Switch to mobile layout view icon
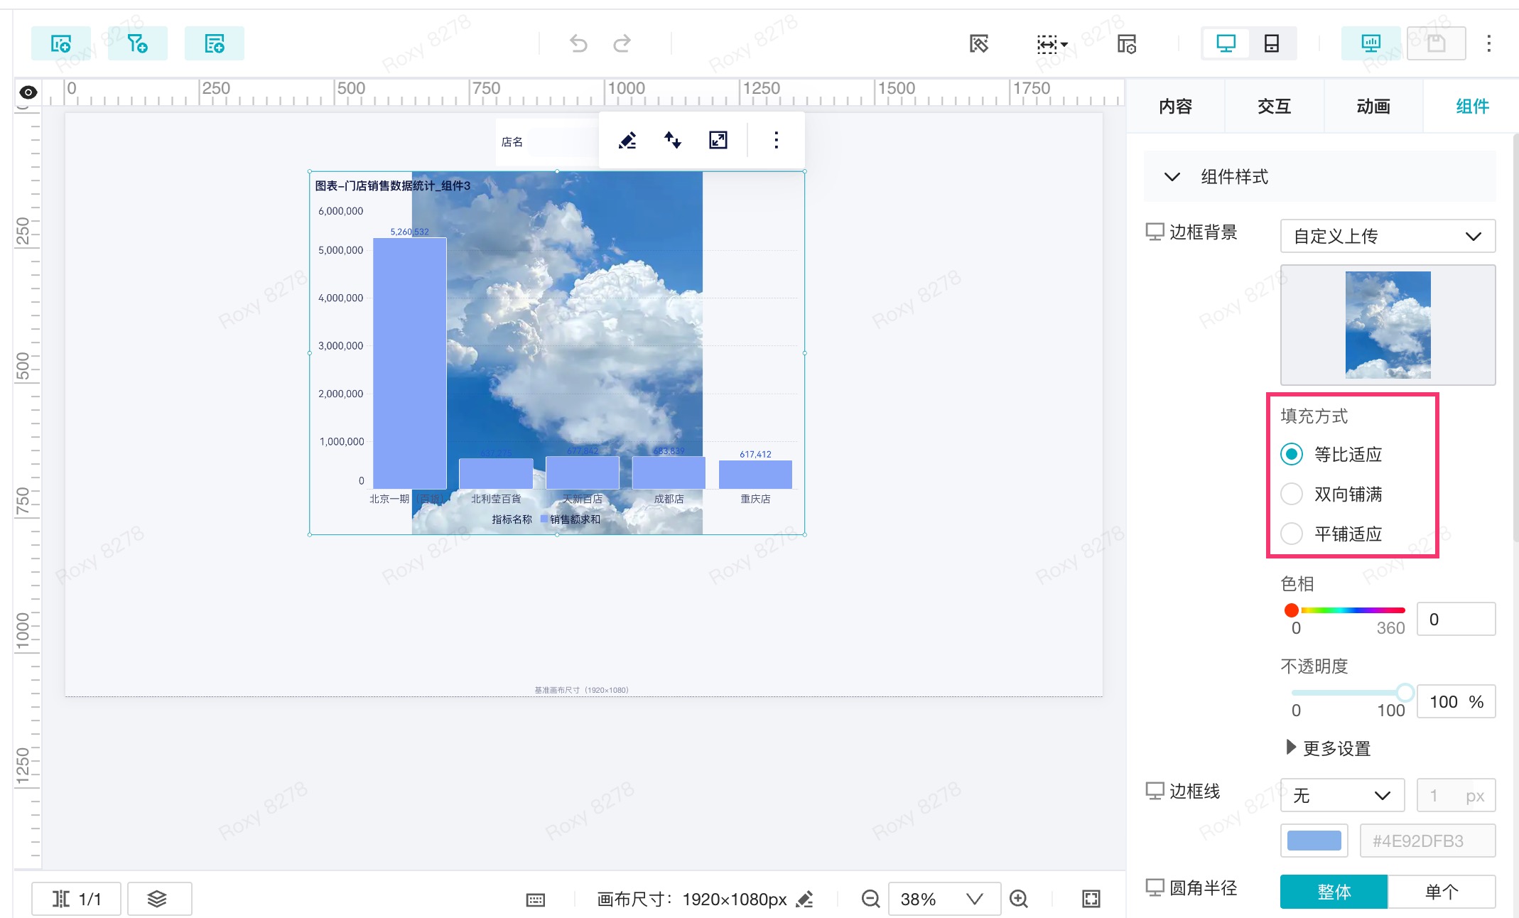 point(1271,44)
